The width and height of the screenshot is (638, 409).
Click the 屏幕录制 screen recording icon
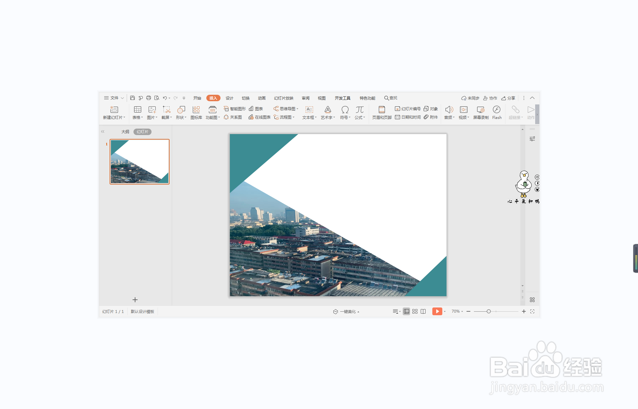point(480,112)
